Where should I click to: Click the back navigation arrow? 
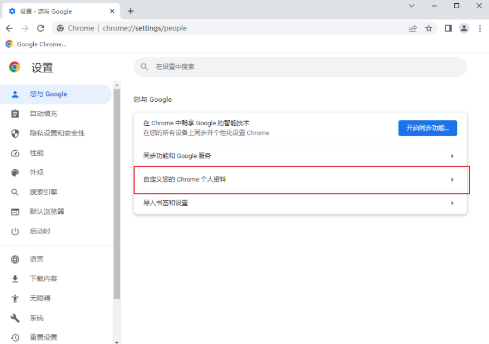9,28
